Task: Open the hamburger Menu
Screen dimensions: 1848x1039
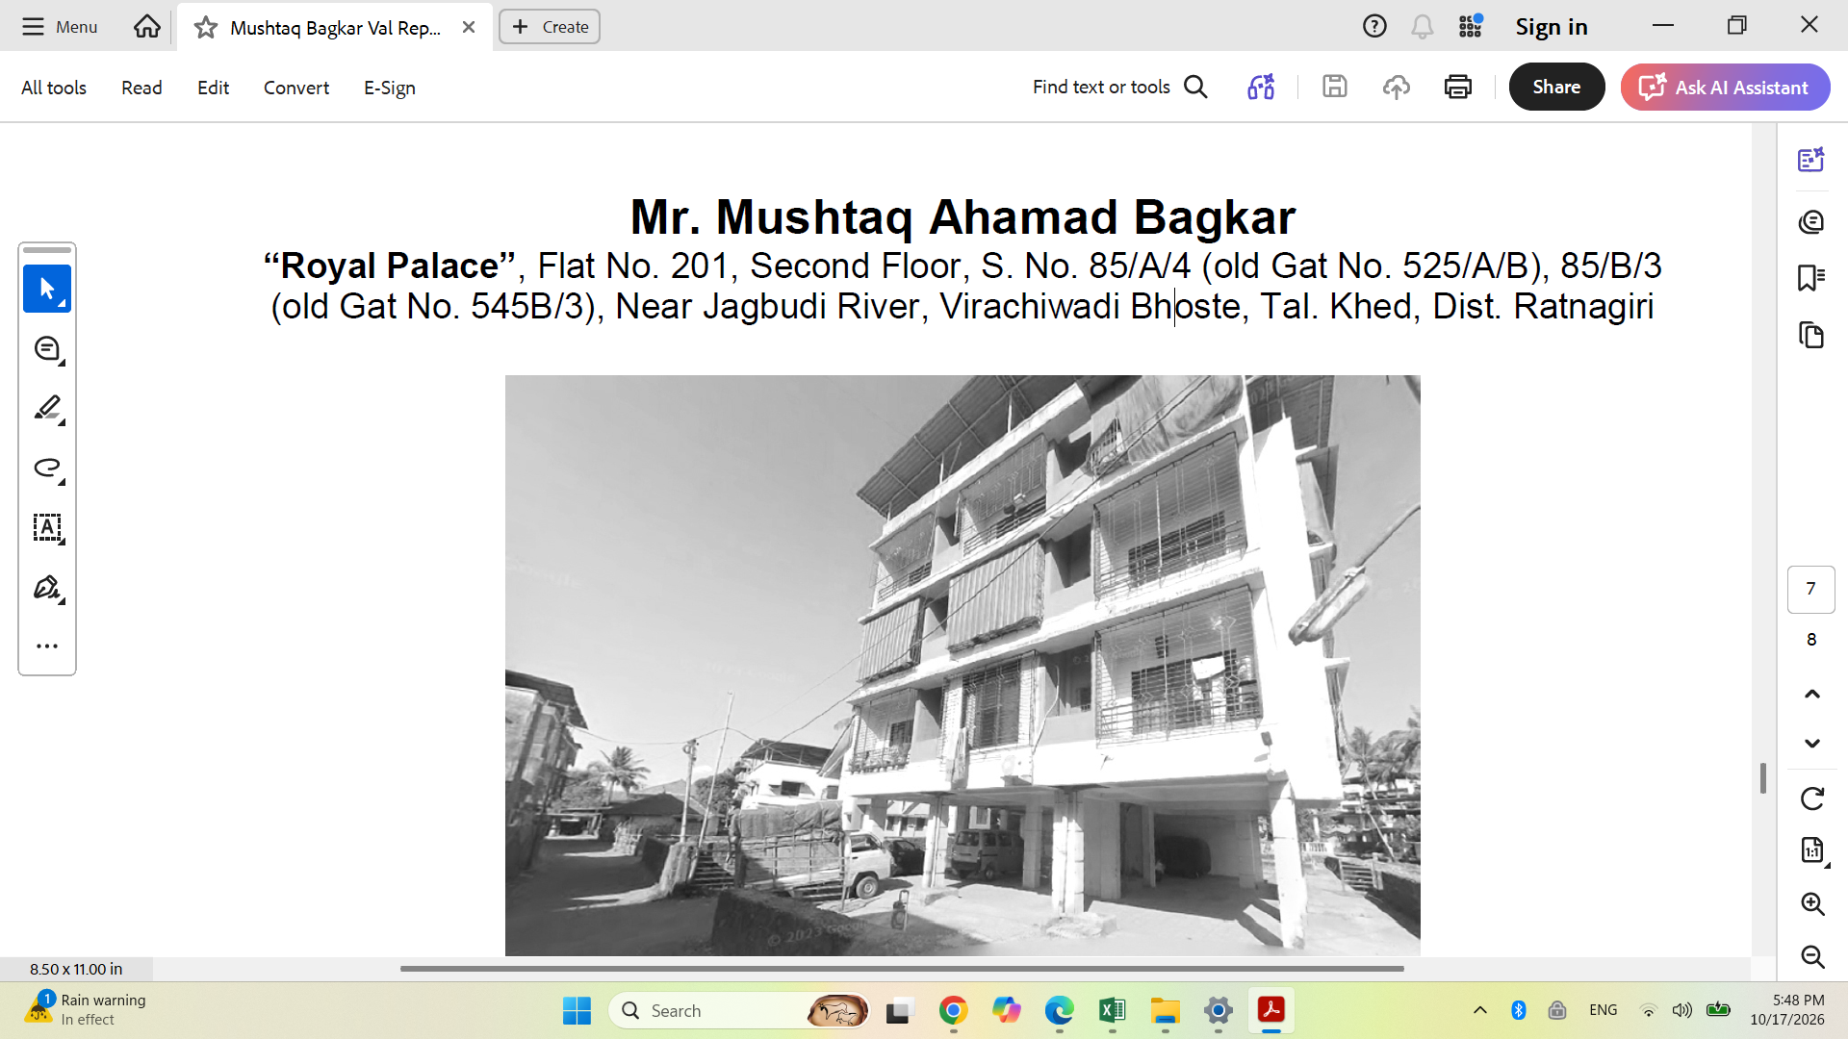Action: click(x=60, y=27)
